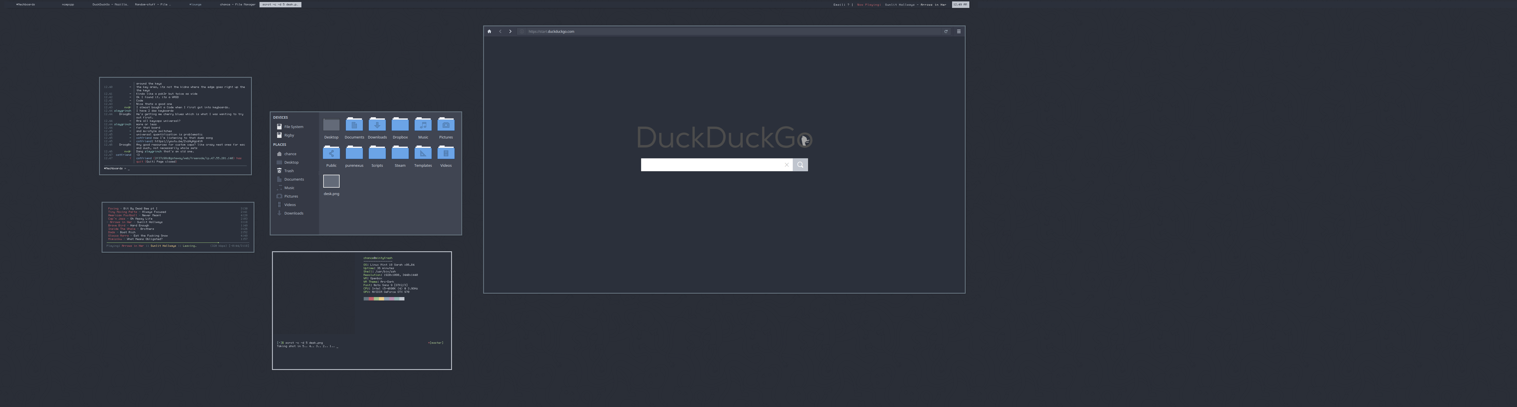The image size is (1517, 407).
Task: Click the browser URL address bar
Action: click(734, 32)
